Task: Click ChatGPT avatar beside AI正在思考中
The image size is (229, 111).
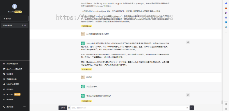Action: (x=83, y=86)
